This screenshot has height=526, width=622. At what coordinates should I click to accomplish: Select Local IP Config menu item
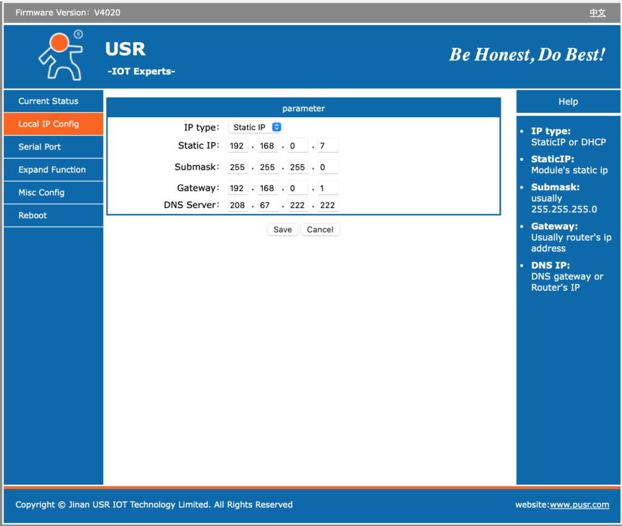click(49, 124)
